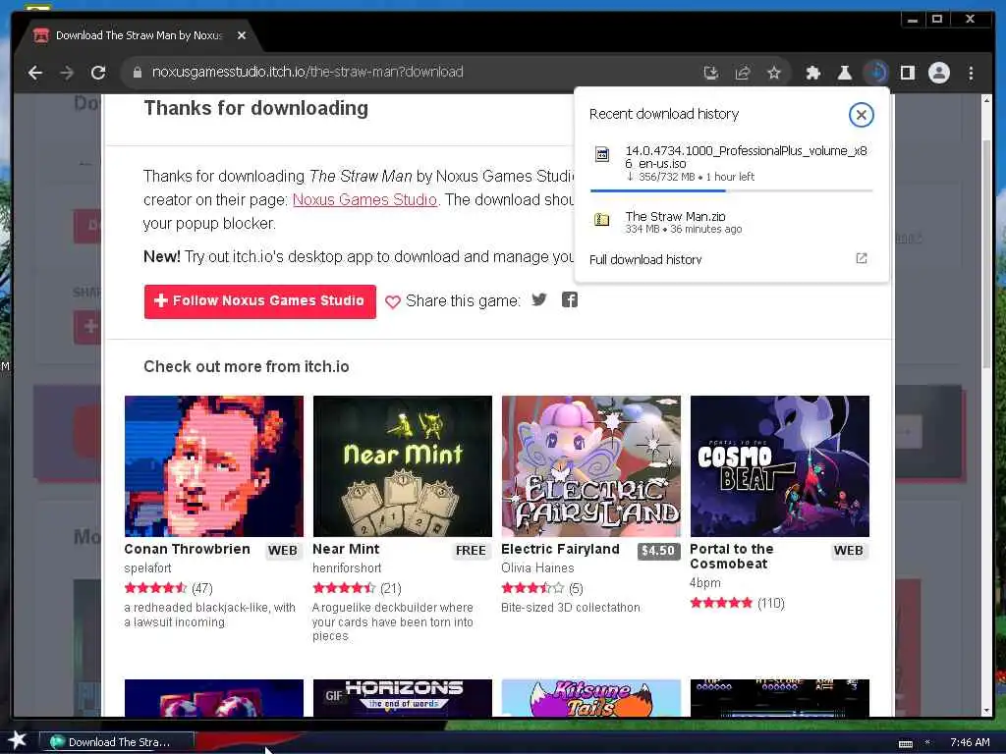Click the Electric Fairyland star rating
Viewport: 1006px width, 754px height.
(531, 588)
